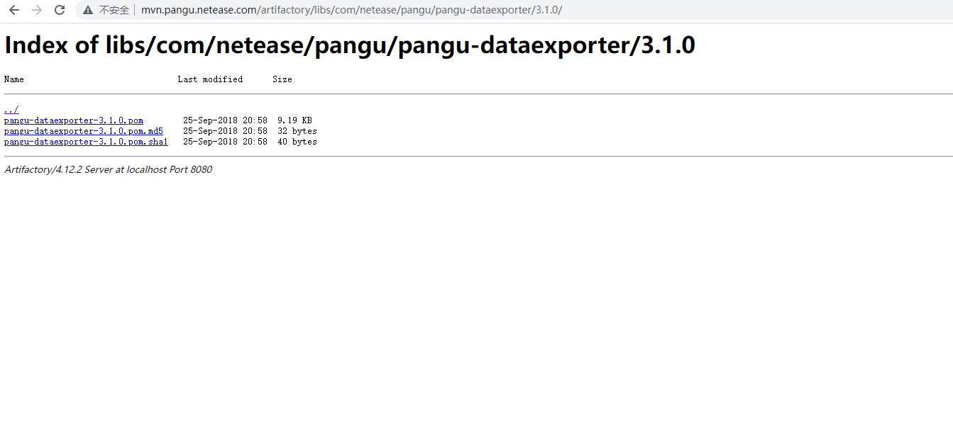Click the Artifactory/4.12.2 server footer text
This screenshot has height=435, width=953.
point(108,170)
